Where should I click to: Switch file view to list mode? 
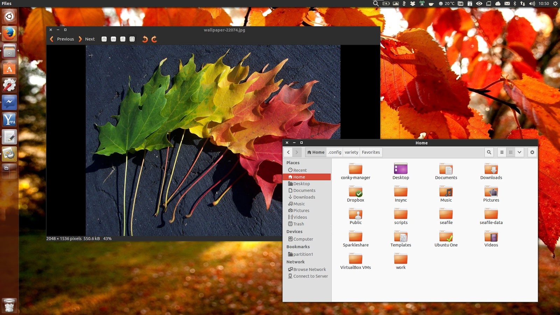[502, 152]
